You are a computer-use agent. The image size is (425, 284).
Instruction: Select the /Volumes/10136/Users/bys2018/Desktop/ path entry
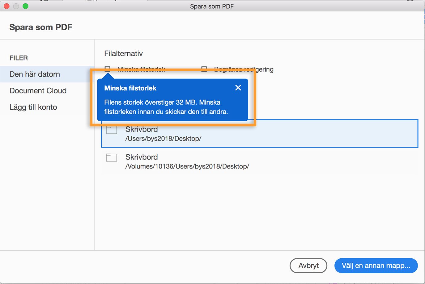187,166
